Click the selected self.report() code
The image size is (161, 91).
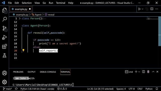(48, 51)
